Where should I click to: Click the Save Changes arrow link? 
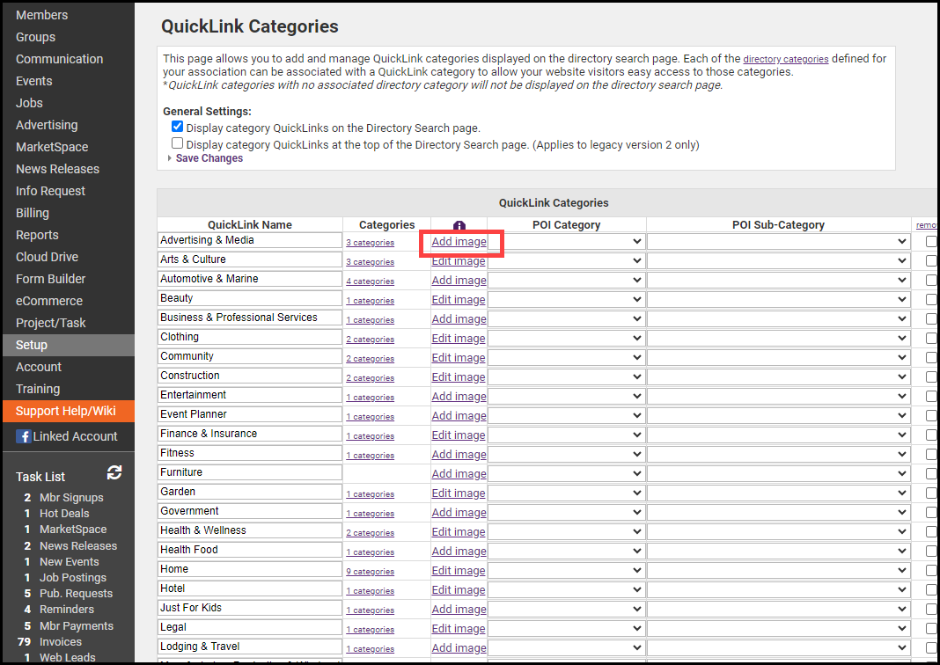click(x=209, y=158)
